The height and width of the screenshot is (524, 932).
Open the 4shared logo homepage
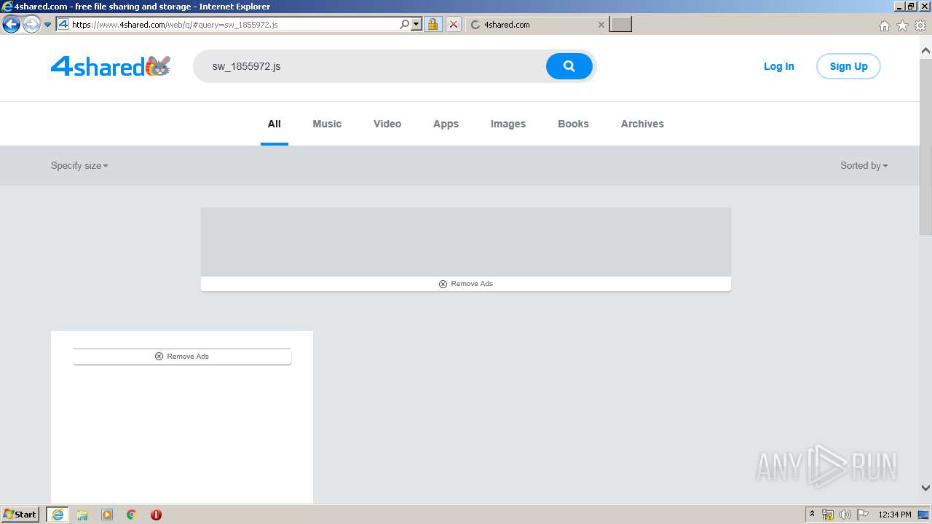pyautogui.click(x=111, y=66)
